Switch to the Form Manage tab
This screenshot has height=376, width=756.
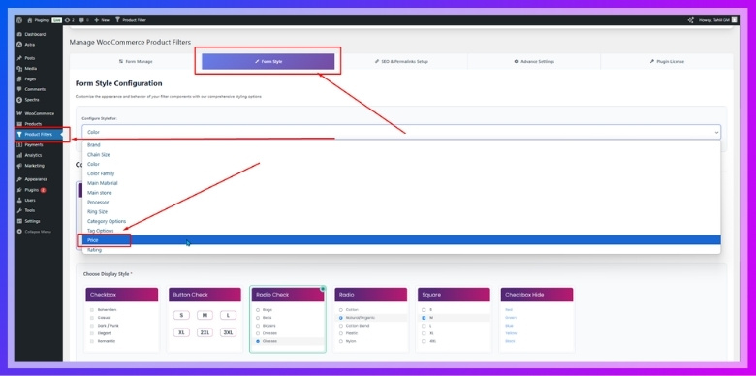pos(136,62)
